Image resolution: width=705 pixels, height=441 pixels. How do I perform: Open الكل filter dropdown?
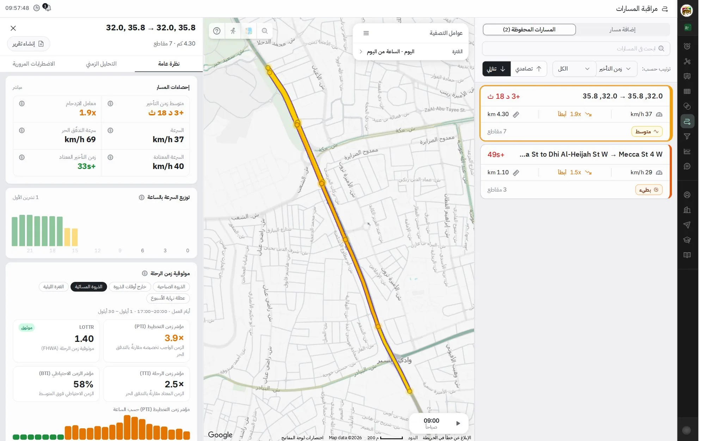574,69
